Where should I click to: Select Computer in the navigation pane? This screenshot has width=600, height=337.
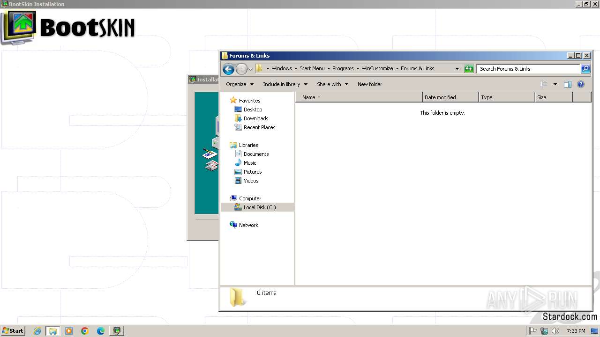pos(250,198)
